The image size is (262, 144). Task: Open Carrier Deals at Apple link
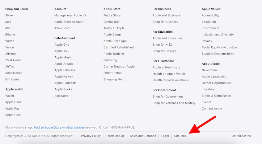[119, 67]
